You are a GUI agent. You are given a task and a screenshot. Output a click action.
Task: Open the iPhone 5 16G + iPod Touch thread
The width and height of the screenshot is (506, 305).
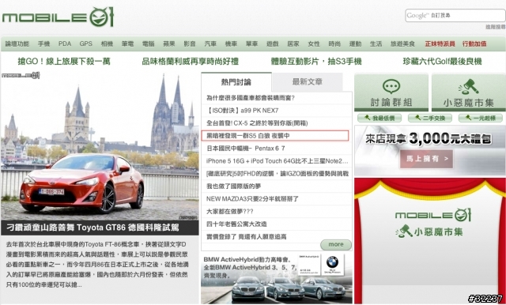coord(278,161)
